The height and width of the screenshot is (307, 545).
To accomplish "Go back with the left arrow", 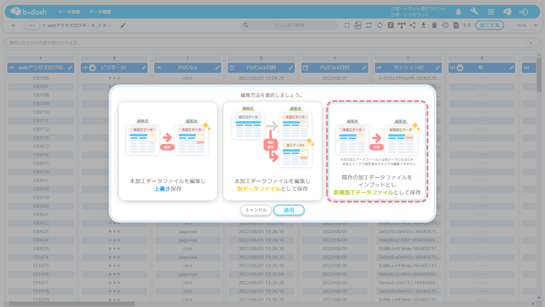I will pyautogui.click(x=14, y=26).
